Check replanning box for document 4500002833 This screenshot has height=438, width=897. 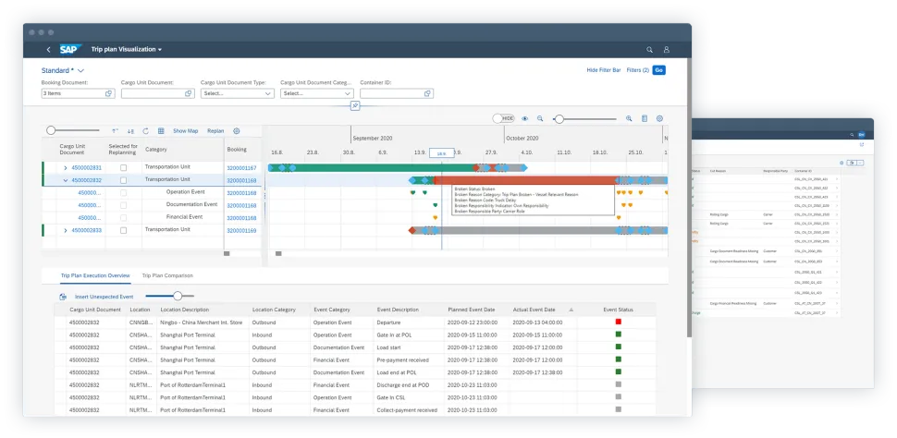[124, 229]
